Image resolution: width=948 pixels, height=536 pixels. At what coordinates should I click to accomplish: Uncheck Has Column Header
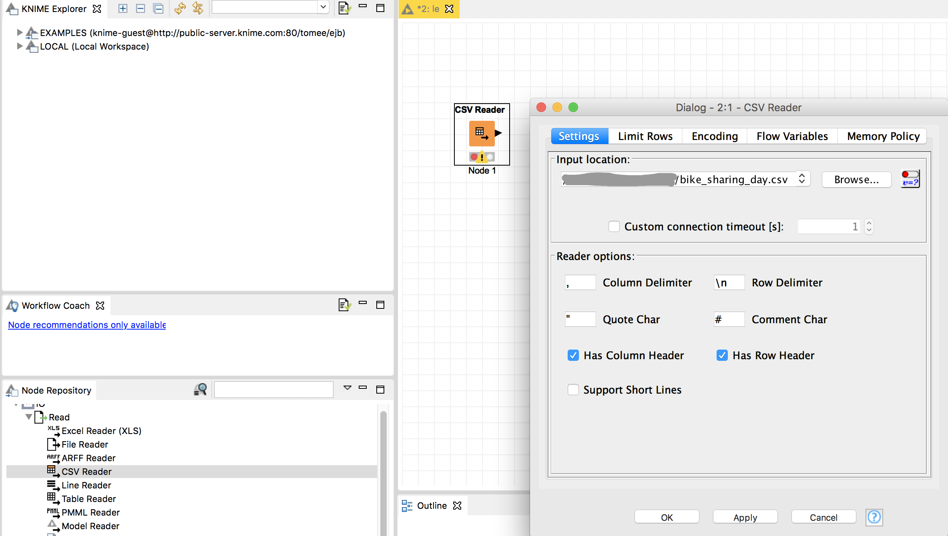[x=573, y=355]
